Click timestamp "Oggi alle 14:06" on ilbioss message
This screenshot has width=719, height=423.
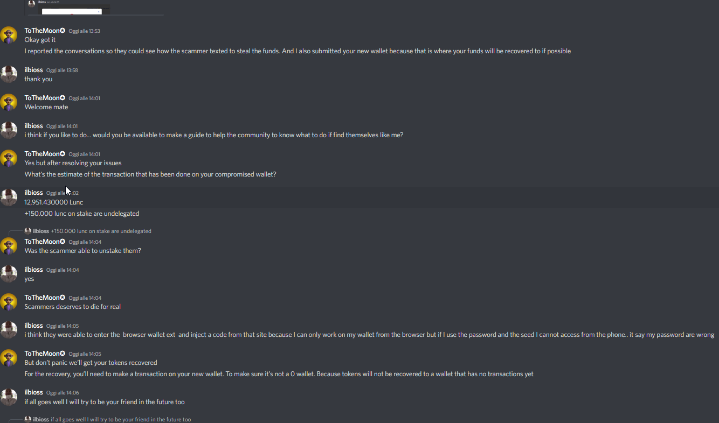(x=63, y=393)
